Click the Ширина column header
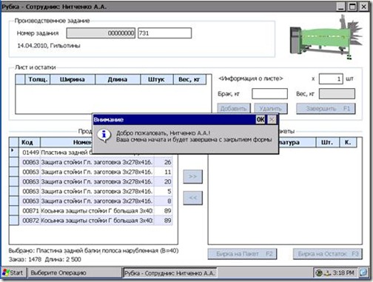This screenshot has height=282, width=373. click(x=73, y=79)
